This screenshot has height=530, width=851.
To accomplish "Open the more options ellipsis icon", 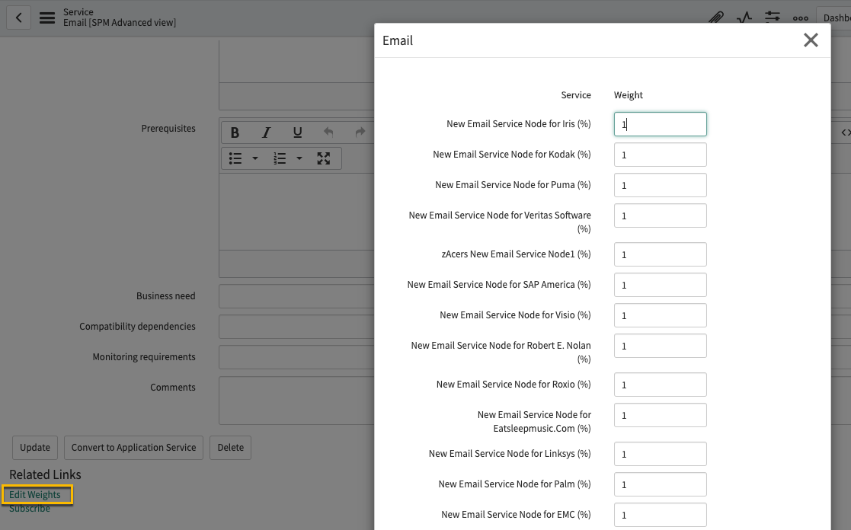I will (801, 18).
